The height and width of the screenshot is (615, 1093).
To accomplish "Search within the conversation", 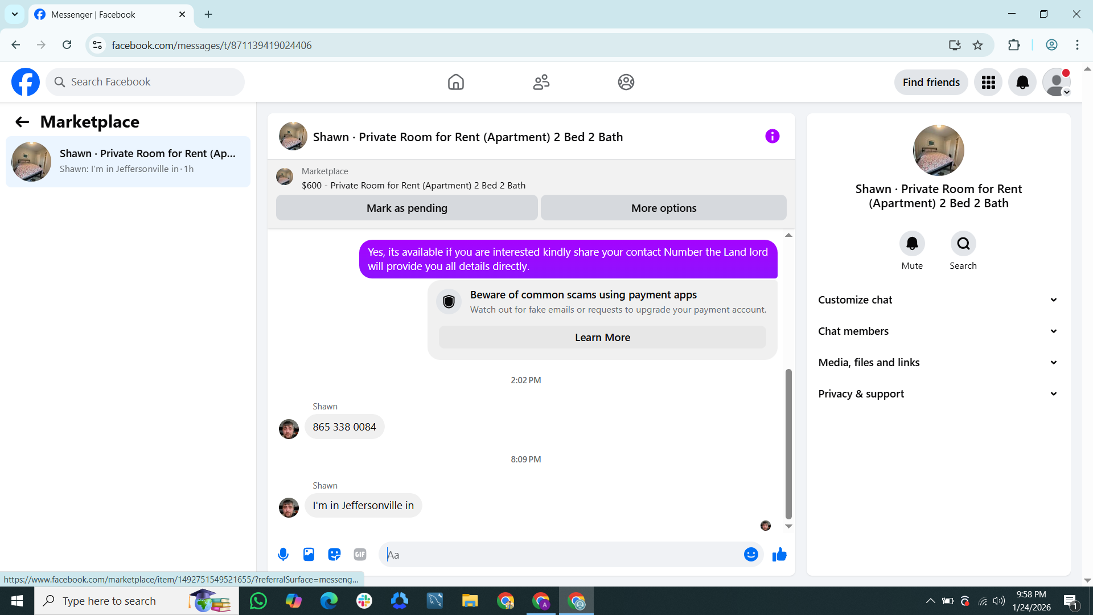I will [963, 244].
